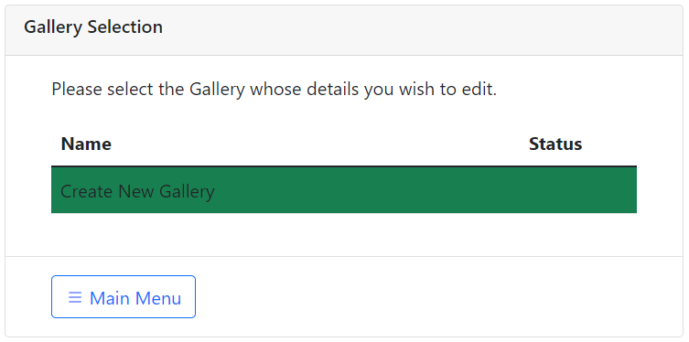This screenshot has width=689, height=342.
Task: Click the Gallery Selection panel heading
Action: pyautogui.click(x=93, y=27)
